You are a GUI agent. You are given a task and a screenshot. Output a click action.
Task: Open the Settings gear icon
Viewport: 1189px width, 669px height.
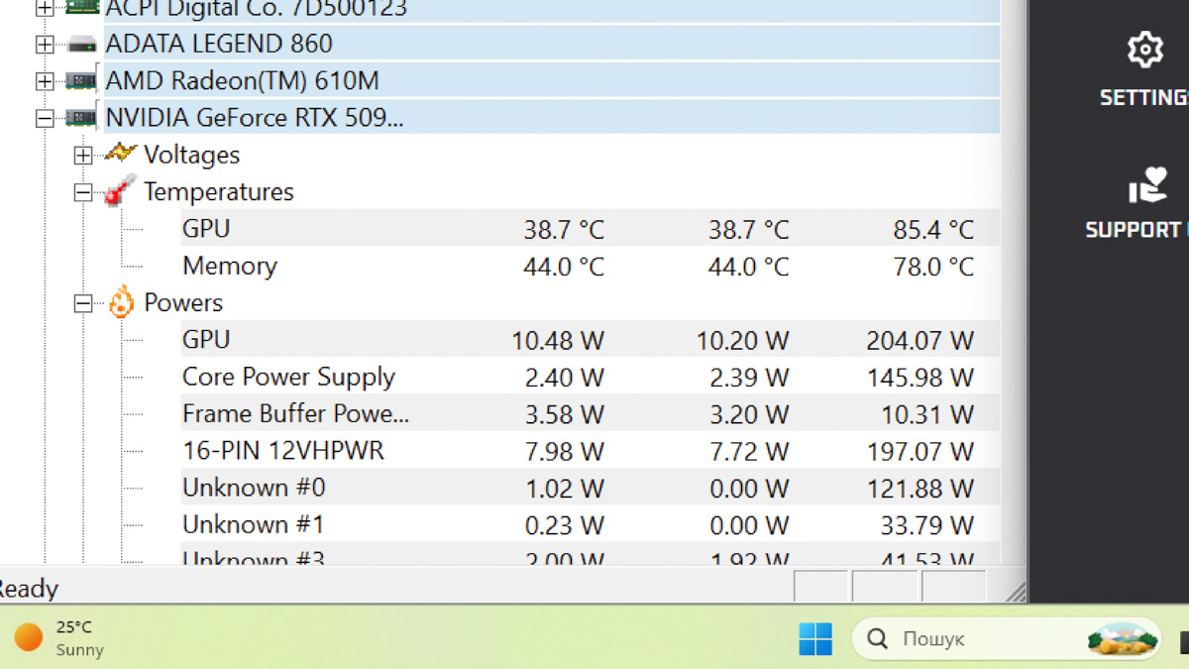click(1145, 50)
